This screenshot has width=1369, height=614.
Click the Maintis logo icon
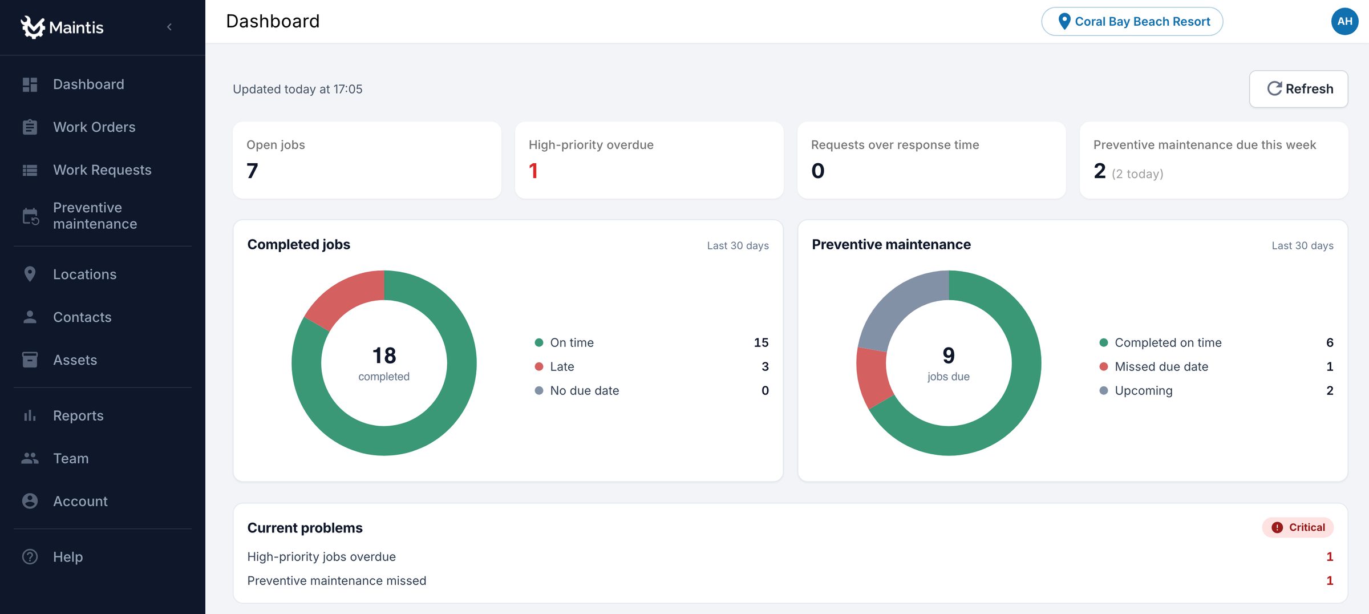point(33,27)
